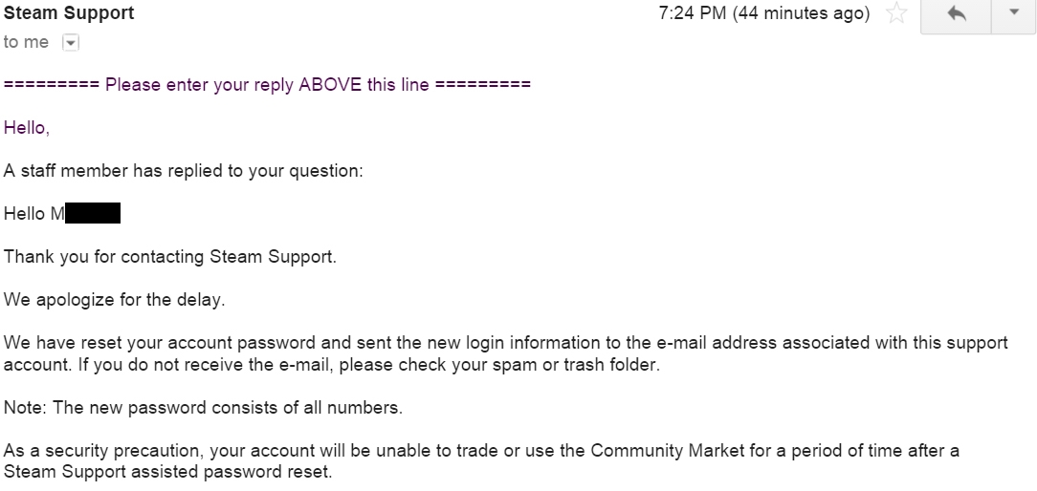Click the Reply arrow button
The width and height of the screenshot is (1037, 491).
955,14
